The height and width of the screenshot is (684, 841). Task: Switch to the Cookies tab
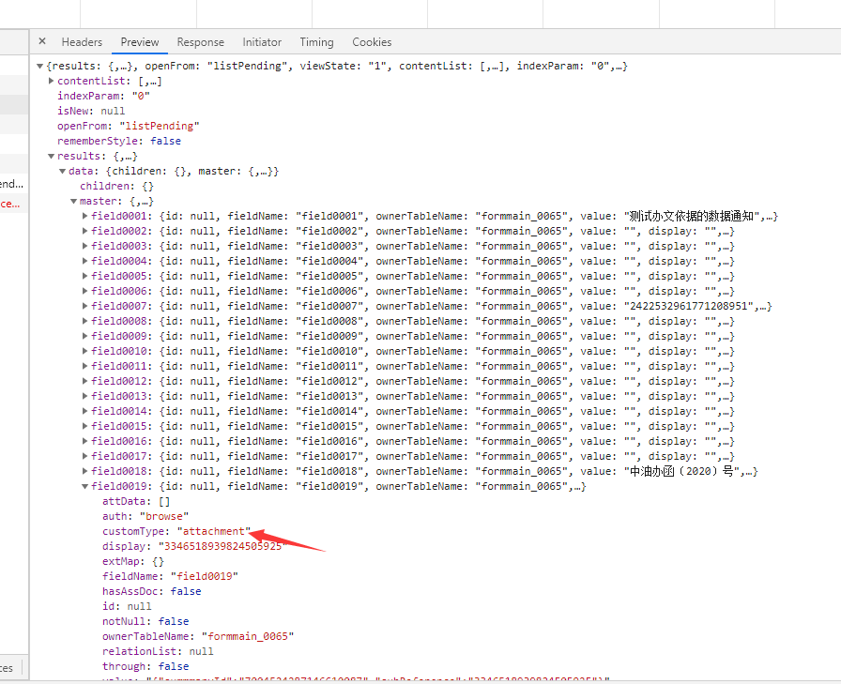tap(372, 42)
